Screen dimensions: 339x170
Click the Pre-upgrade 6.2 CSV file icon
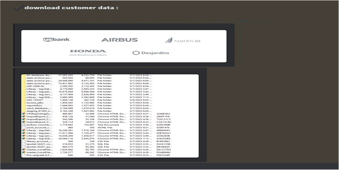click(x=24, y=155)
